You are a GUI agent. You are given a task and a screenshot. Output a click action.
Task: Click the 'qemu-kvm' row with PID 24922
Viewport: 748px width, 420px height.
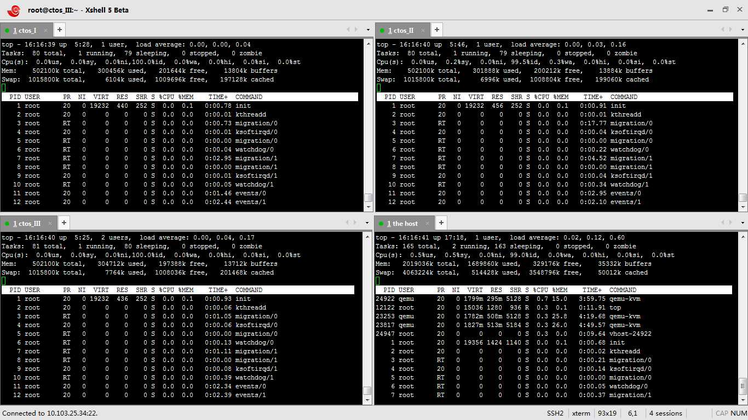(x=554, y=299)
